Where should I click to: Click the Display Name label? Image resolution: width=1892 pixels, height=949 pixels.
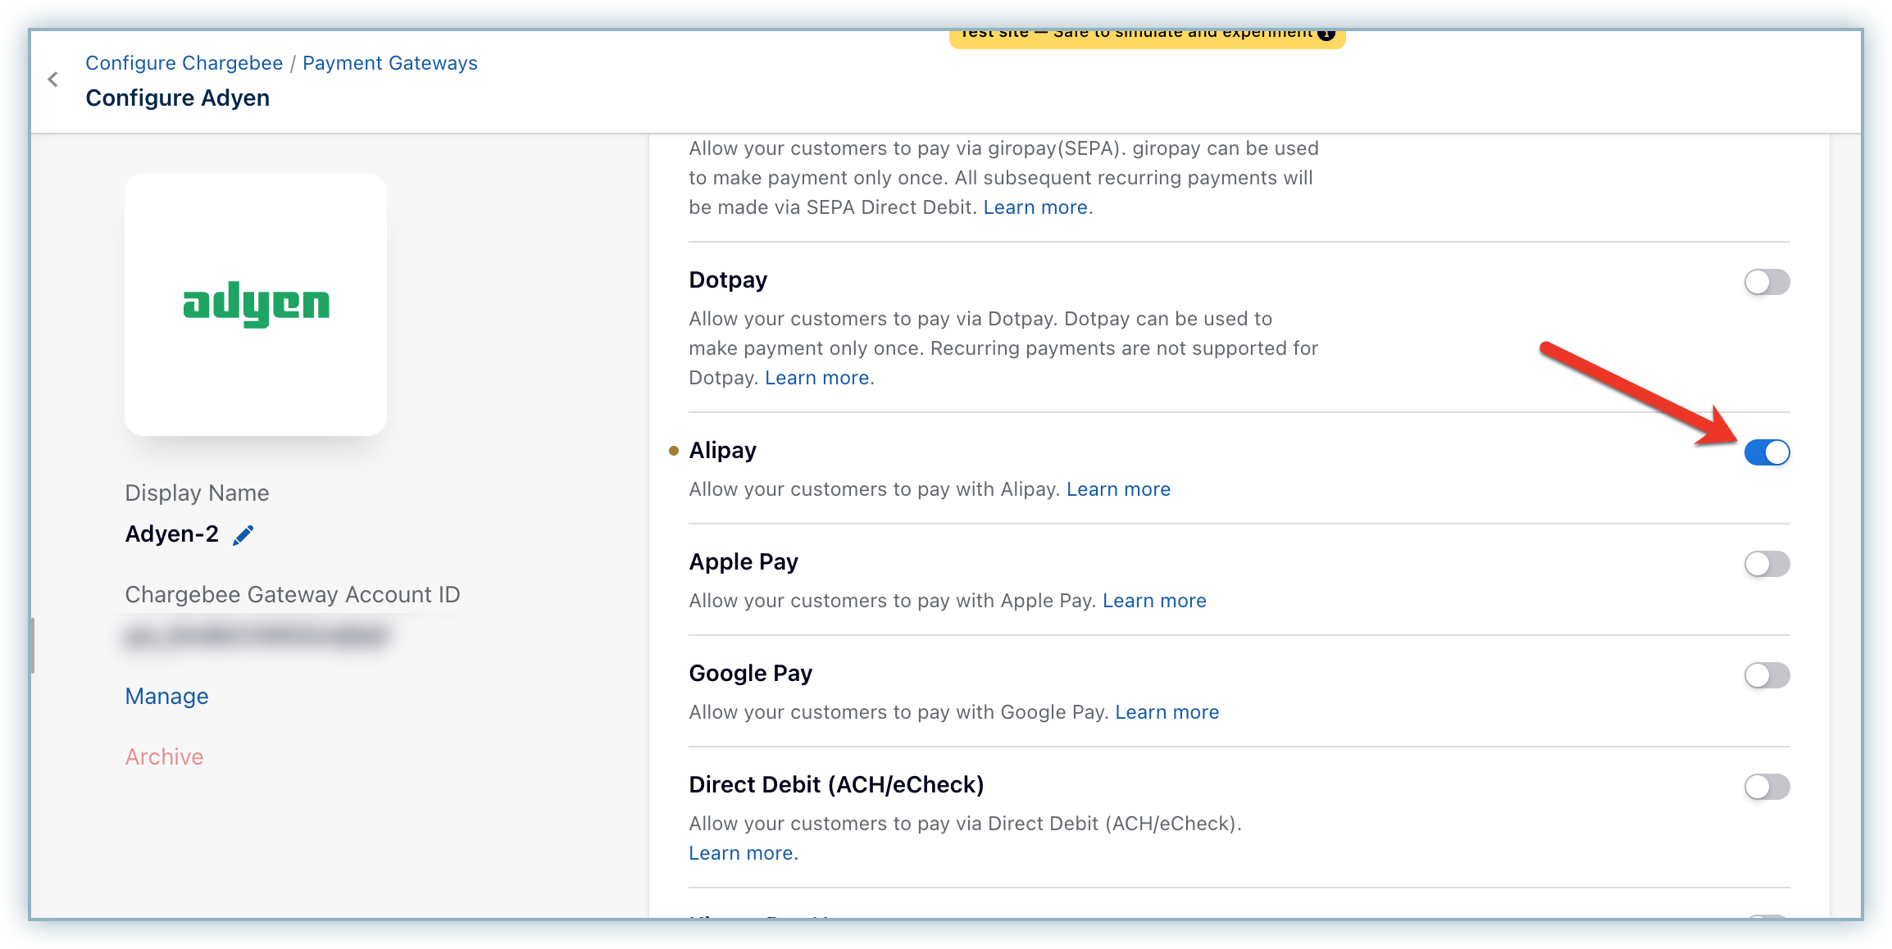click(x=197, y=493)
